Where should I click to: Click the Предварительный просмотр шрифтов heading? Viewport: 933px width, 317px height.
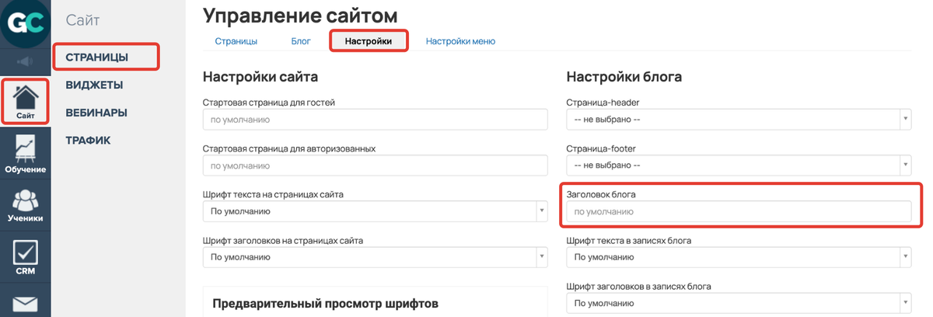[x=326, y=303]
